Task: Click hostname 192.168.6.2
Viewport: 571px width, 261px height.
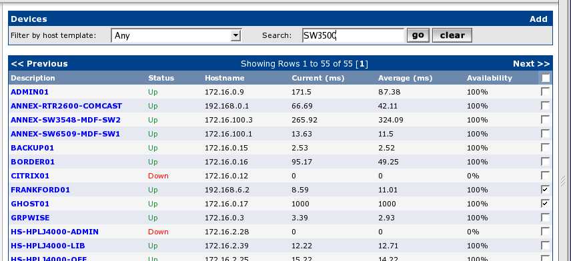Action: [227, 190]
